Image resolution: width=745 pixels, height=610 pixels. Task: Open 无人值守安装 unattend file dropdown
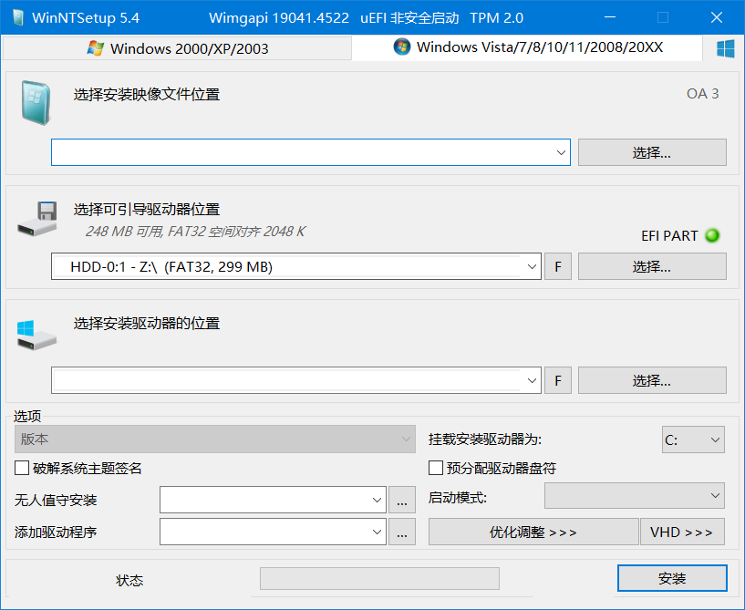(x=273, y=500)
